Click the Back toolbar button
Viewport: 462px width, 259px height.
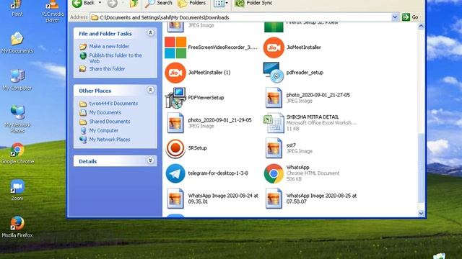point(84,3)
